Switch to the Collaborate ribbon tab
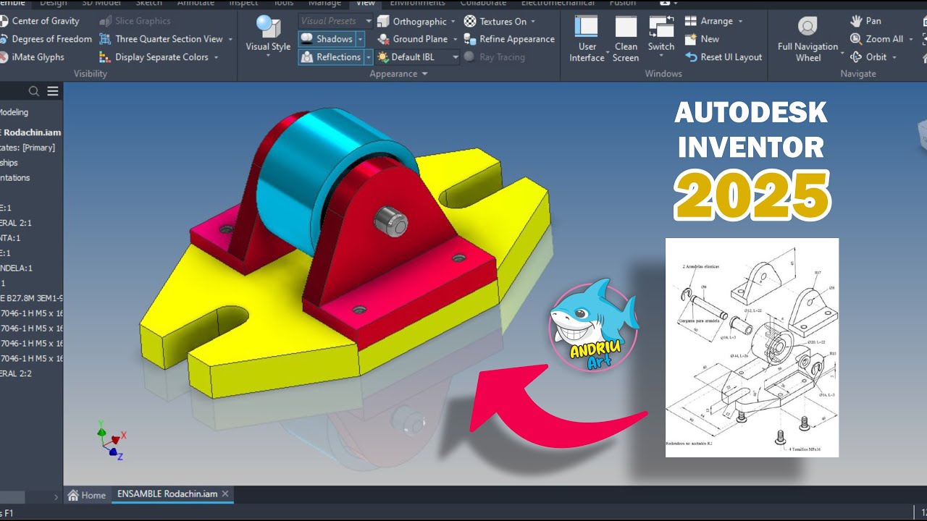927x521 pixels. (x=483, y=4)
